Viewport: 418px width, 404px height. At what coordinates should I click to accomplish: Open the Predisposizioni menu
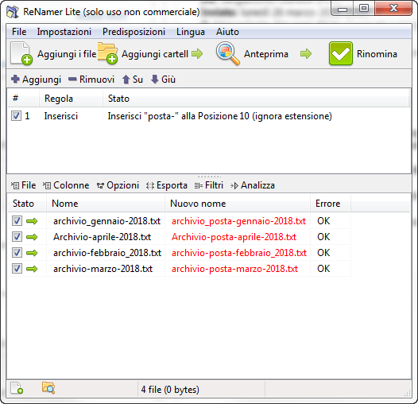134,32
